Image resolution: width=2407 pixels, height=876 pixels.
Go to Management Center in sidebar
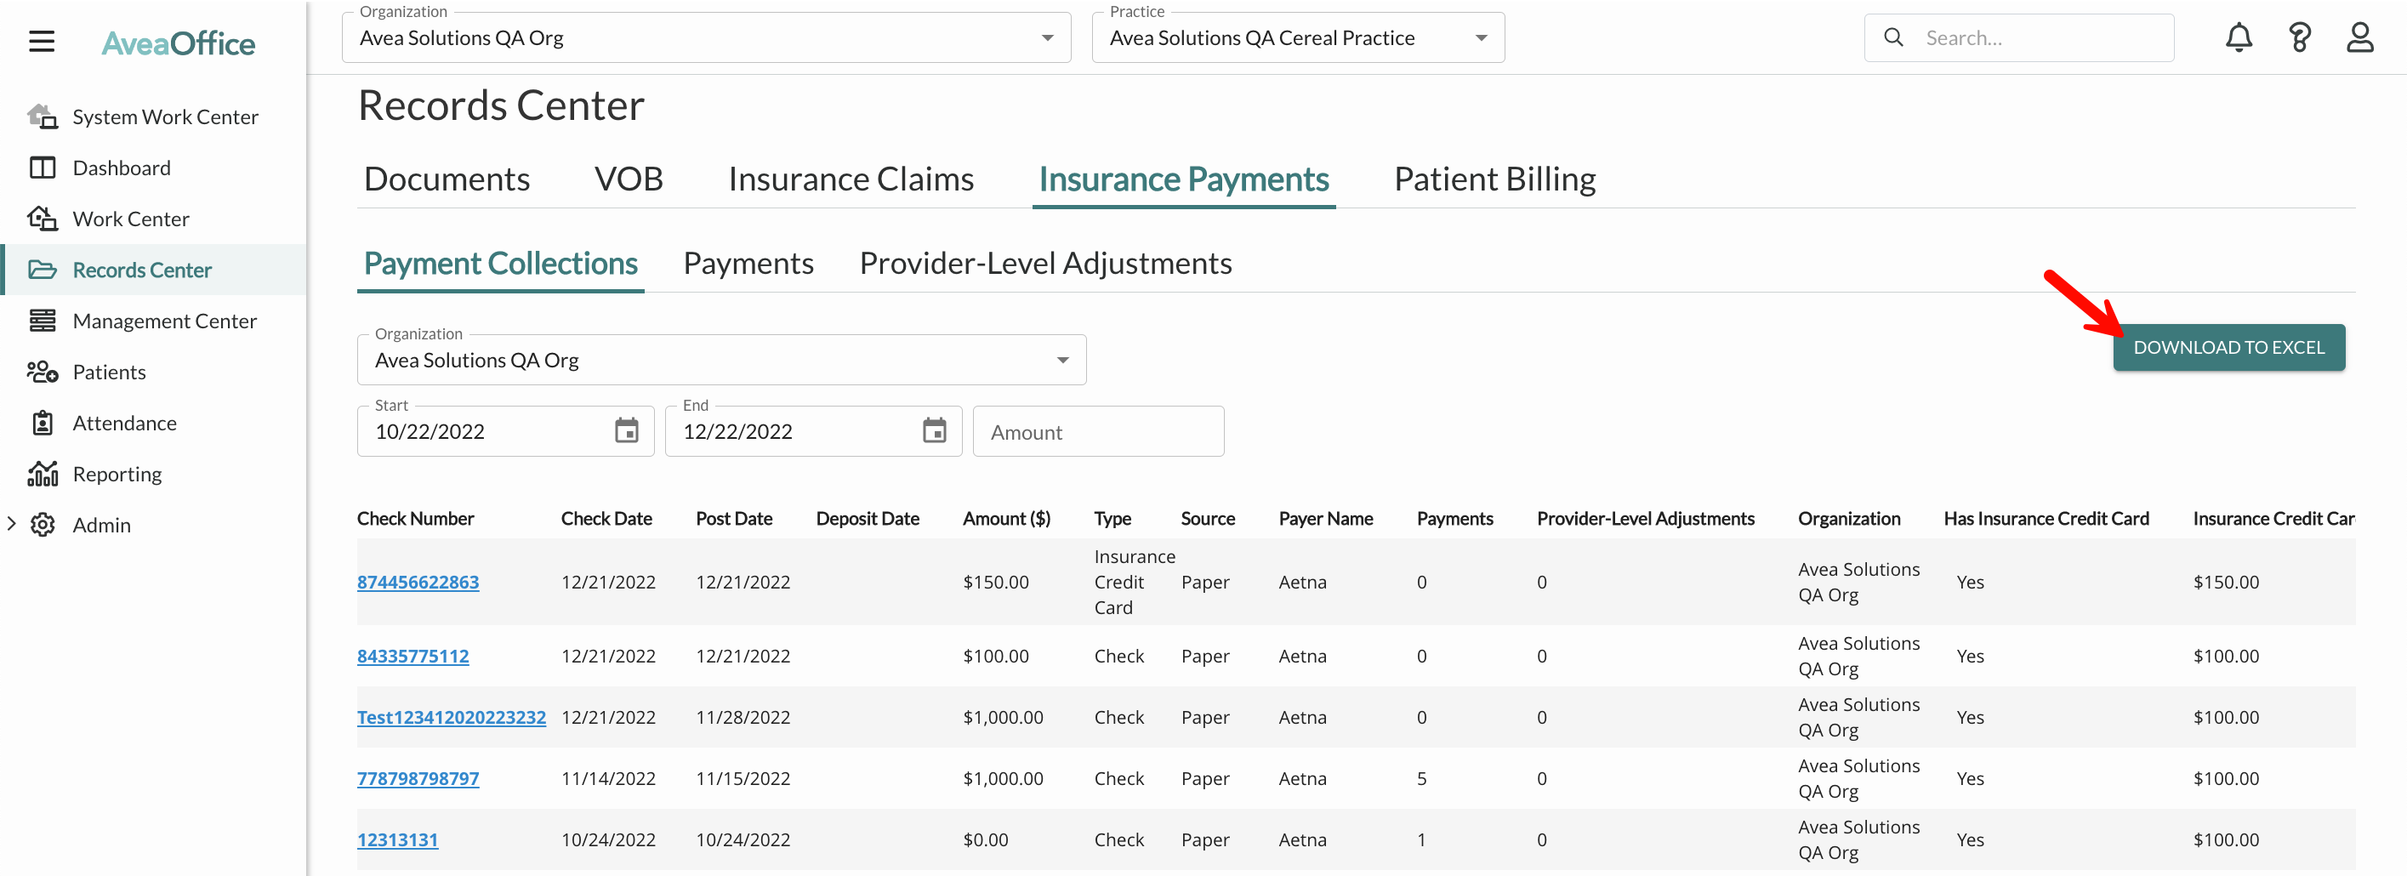coord(164,321)
